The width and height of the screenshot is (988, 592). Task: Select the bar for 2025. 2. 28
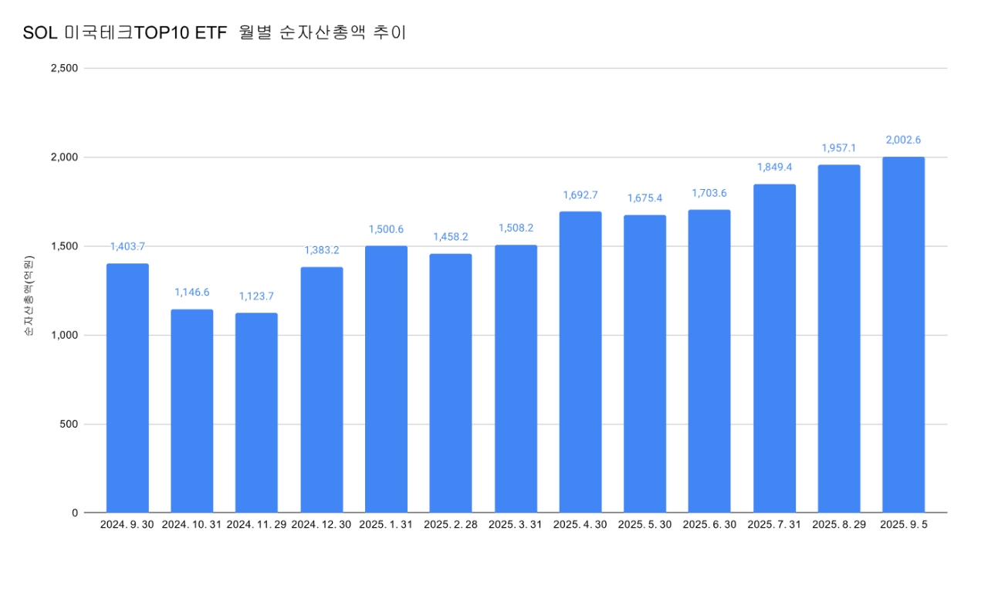coord(451,383)
